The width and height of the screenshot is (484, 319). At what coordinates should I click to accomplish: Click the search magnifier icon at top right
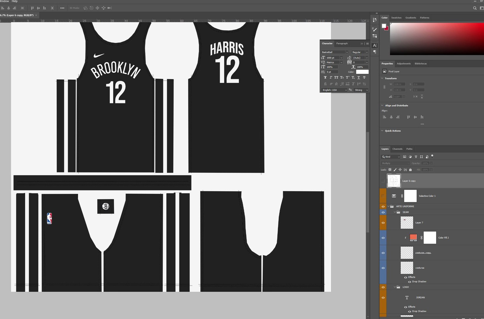[x=475, y=8]
